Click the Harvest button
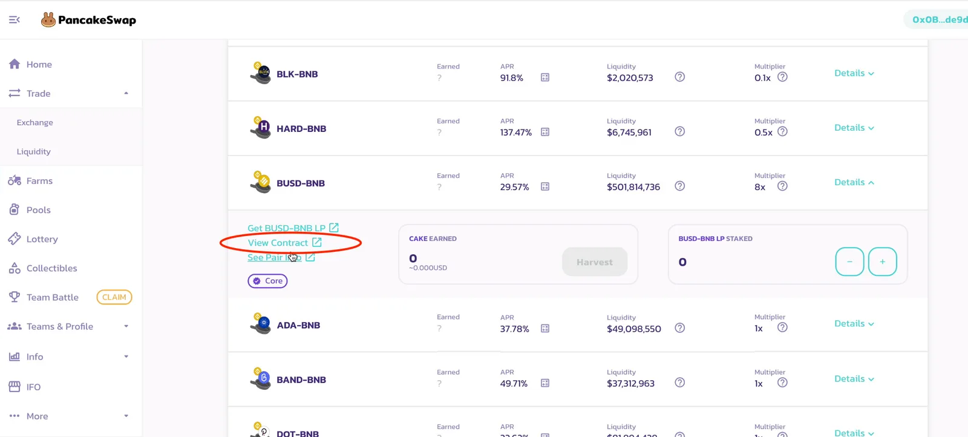 click(x=595, y=262)
